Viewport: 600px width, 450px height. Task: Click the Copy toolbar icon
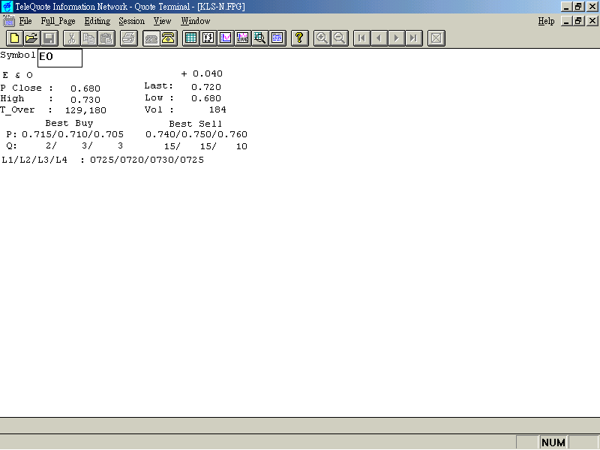[88, 38]
